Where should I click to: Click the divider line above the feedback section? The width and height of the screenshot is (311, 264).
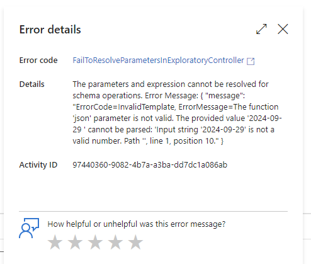point(153,211)
